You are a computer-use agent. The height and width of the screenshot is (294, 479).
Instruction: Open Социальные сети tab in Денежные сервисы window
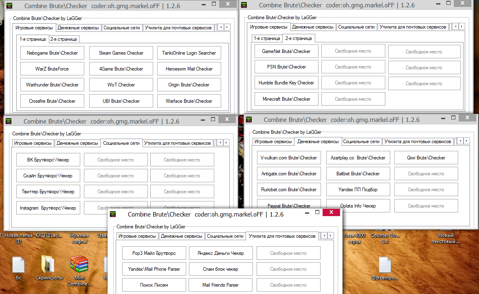[x=361, y=141]
